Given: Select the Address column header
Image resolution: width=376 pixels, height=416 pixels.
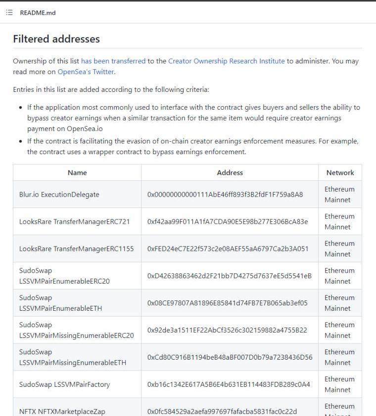Looking at the screenshot, I should (230, 172).
